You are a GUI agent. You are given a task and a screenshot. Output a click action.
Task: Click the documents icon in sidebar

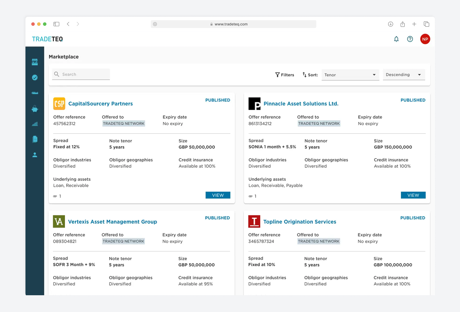coord(35,139)
